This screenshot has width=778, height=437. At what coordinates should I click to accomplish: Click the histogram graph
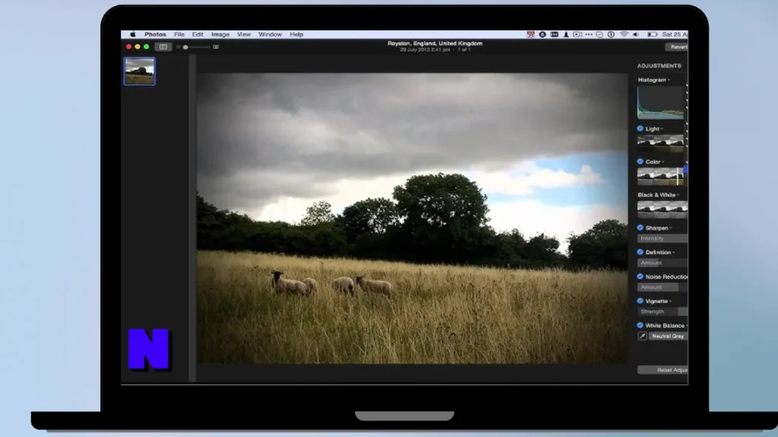pos(660,102)
